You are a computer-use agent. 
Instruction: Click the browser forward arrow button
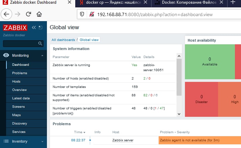point(18,14)
